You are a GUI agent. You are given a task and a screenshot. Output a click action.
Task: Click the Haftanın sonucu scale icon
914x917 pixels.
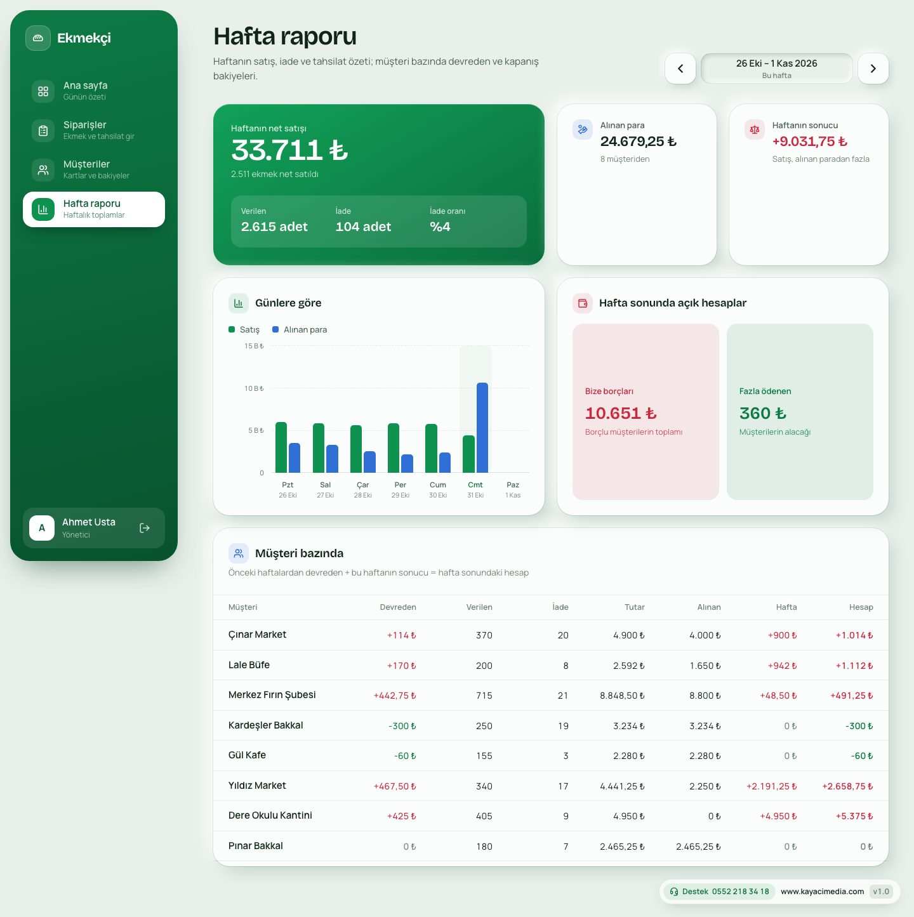tap(755, 129)
